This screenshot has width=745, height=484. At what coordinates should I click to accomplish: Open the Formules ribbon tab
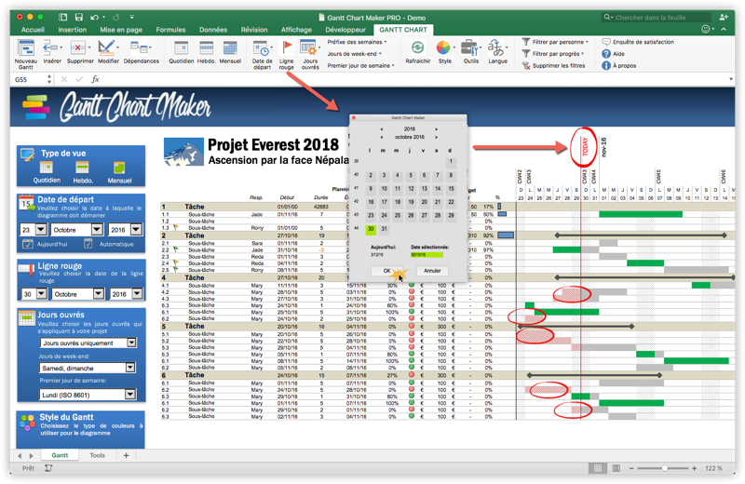tap(170, 30)
